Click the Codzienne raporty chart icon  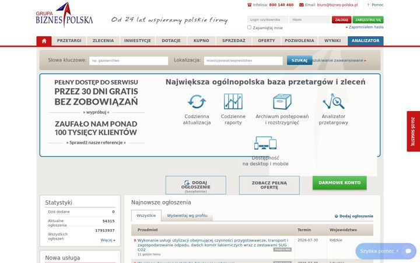pyautogui.click(x=233, y=101)
